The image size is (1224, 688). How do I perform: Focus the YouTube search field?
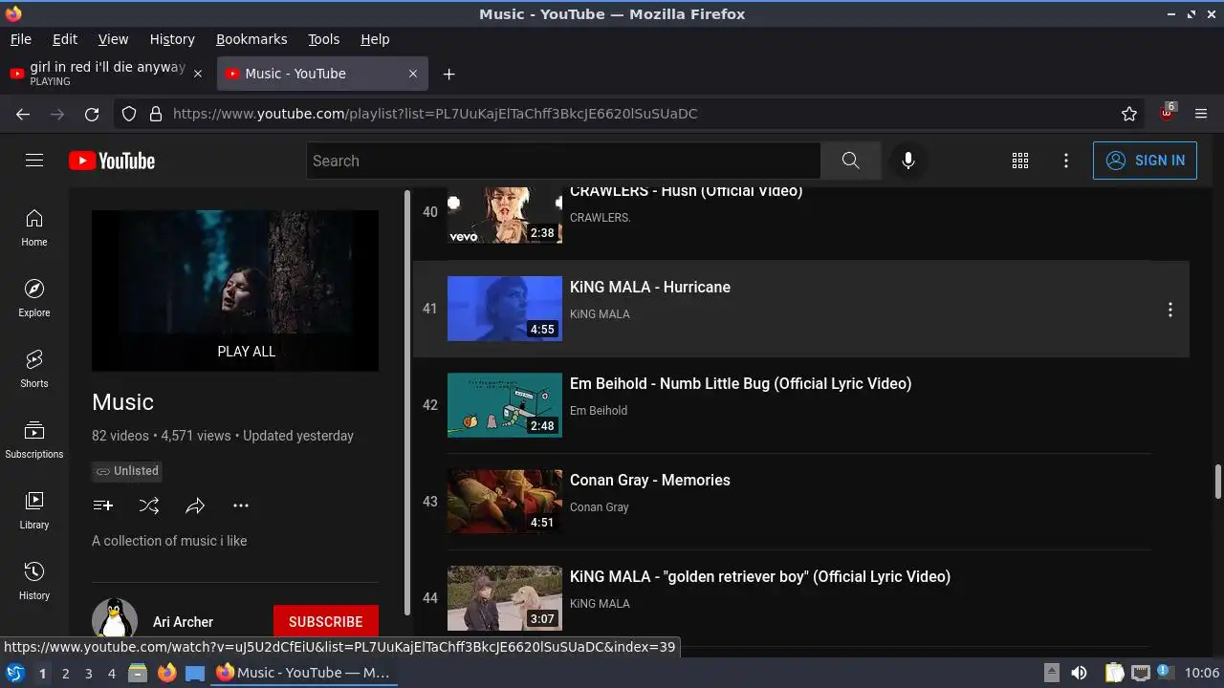tap(563, 161)
